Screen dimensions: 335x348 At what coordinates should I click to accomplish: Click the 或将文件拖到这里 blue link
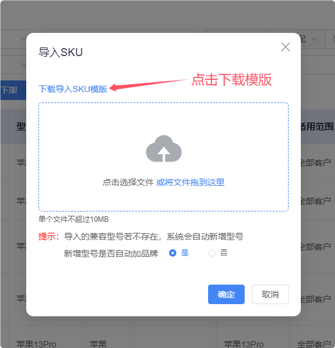click(x=190, y=182)
